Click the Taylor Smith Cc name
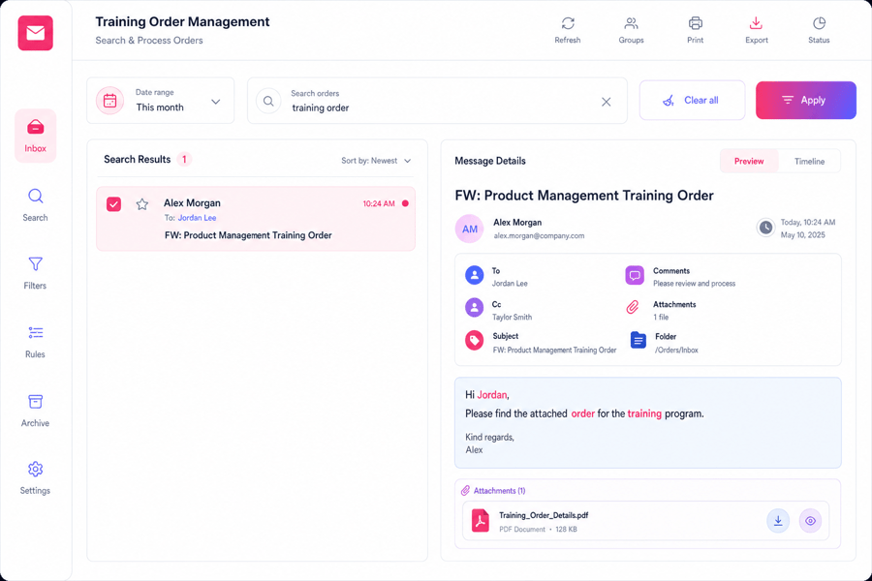The image size is (872, 581). click(512, 317)
